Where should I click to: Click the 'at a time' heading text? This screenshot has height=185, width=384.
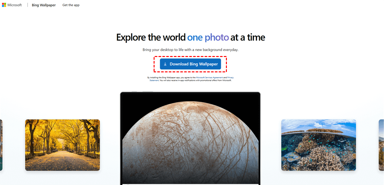point(248,37)
